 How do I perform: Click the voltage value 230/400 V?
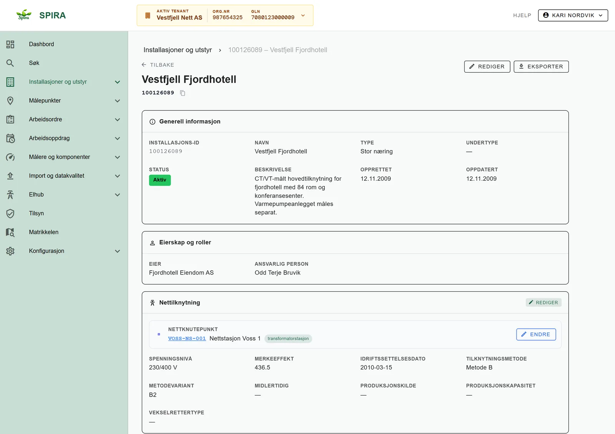tap(163, 368)
